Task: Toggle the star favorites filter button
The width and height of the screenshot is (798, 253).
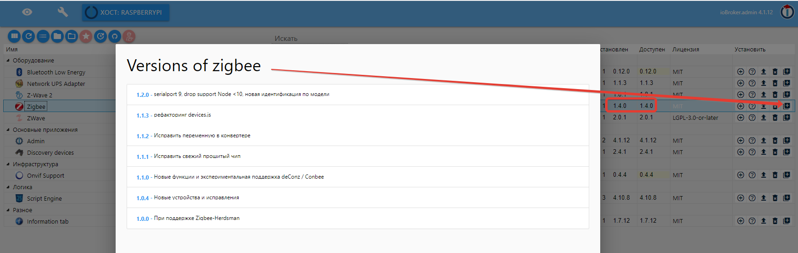Action: 86,36
